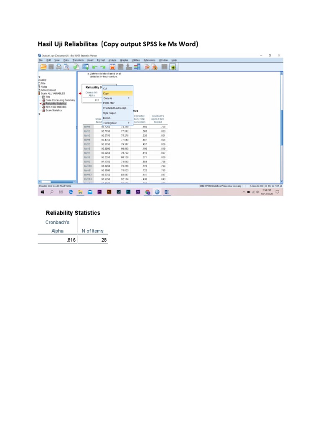The height and width of the screenshot is (428, 321).
Task: Open the Graphs menu
Action: [124, 60]
